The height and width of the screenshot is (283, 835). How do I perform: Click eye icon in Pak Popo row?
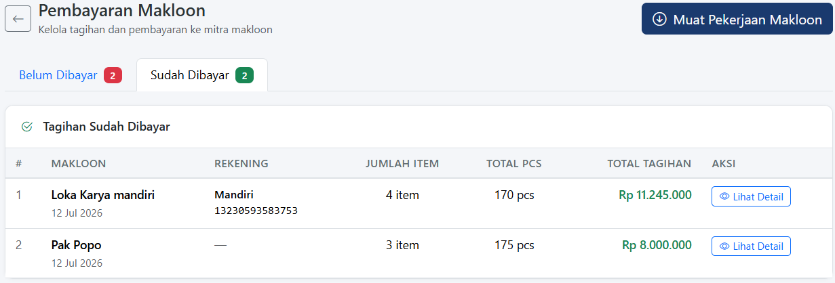tap(724, 246)
